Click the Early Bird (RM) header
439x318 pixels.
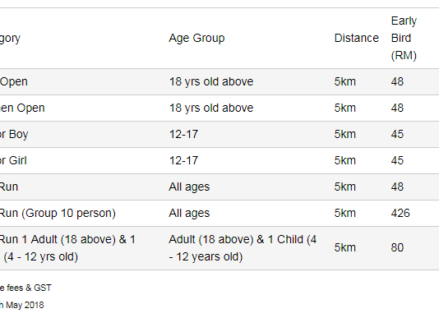click(404, 38)
